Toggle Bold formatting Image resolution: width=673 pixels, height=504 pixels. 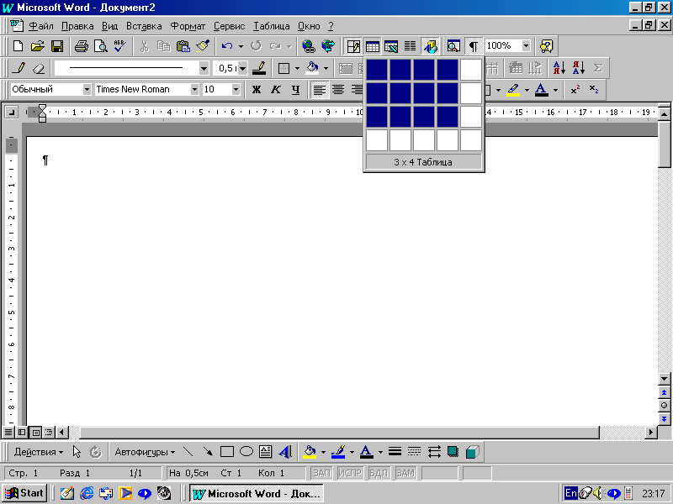[x=257, y=90]
